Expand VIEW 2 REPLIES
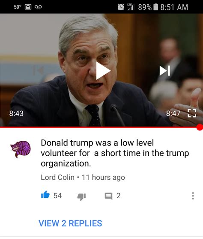The width and height of the screenshot is (203, 239). (x=70, y=223)
